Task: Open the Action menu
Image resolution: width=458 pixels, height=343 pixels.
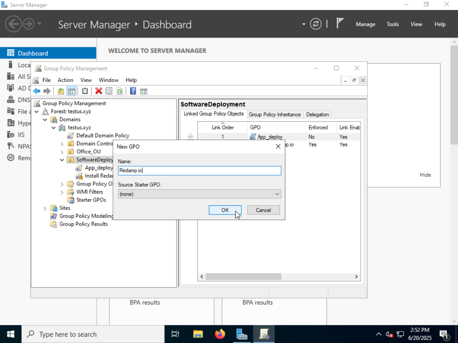Action: (x=65, y=80)
